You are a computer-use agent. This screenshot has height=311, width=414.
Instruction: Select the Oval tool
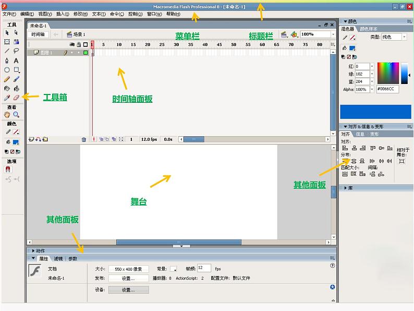tap(7, 70)
